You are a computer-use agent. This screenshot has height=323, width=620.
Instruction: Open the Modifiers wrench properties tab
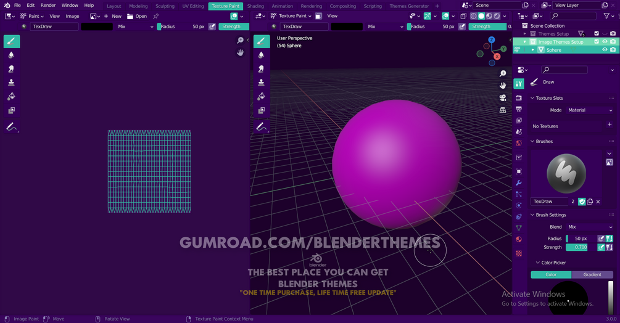coord(519,183)
